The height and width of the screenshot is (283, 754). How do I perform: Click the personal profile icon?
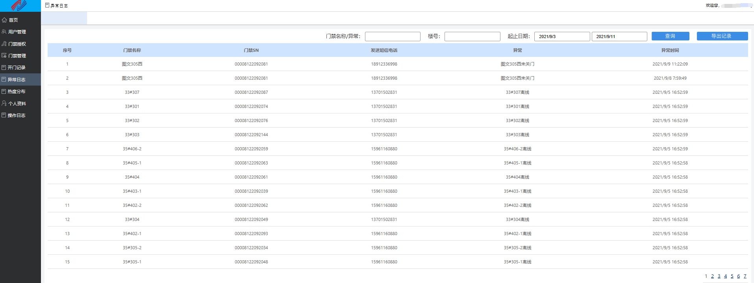4,104
